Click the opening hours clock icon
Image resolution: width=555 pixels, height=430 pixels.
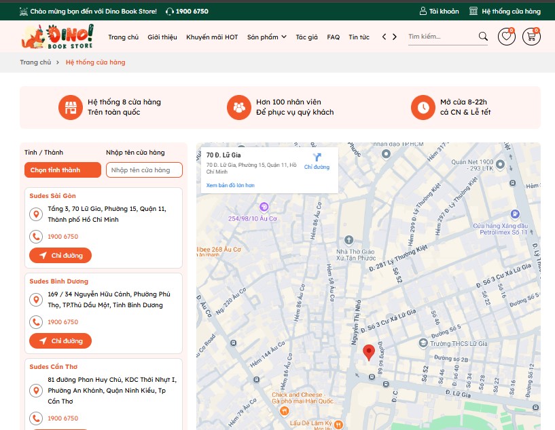423,107
